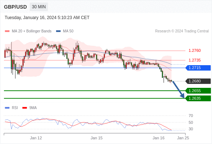Image resolution: width=212 pixels, height=144 pixels.
Task: Select the black 1.2680 current price tag
Action: [x=198, y=81]
